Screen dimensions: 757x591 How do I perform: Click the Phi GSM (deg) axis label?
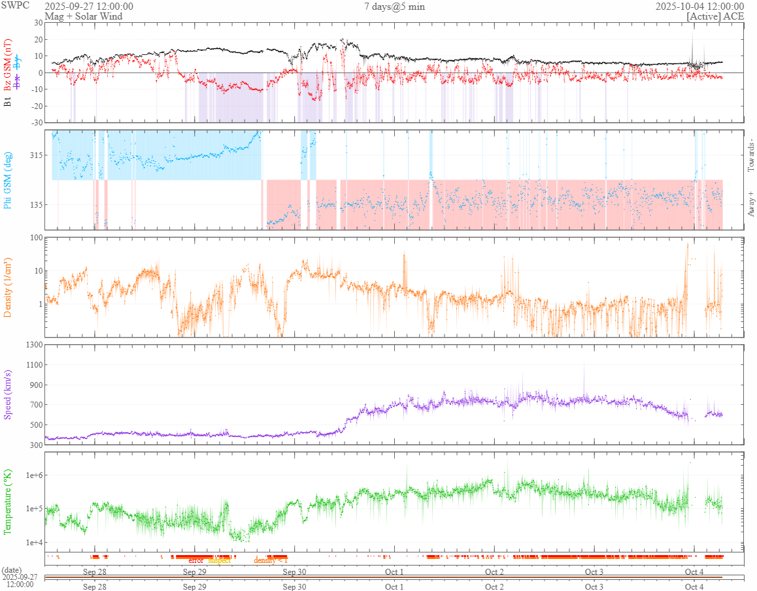(x=8, y=180)
